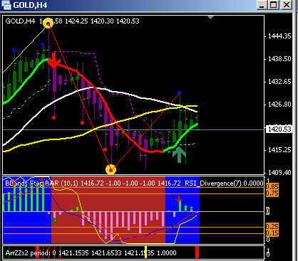Click the large red down arrow sell signal

coord(54,60)
